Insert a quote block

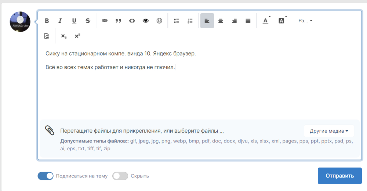(x=118, y=21)
